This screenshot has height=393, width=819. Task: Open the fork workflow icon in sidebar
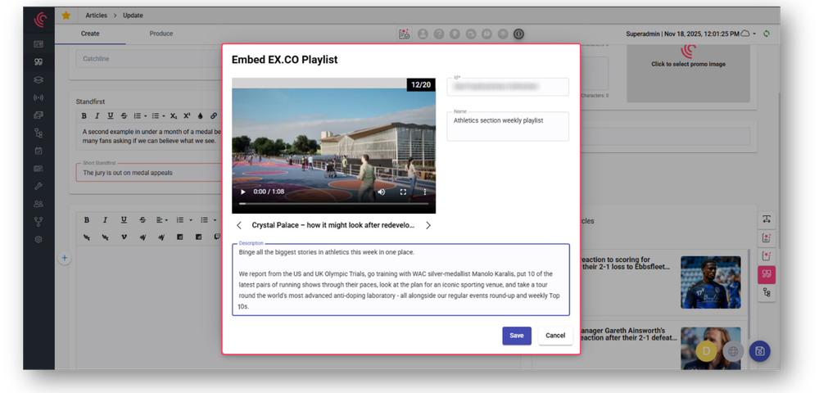click(38, 222)
